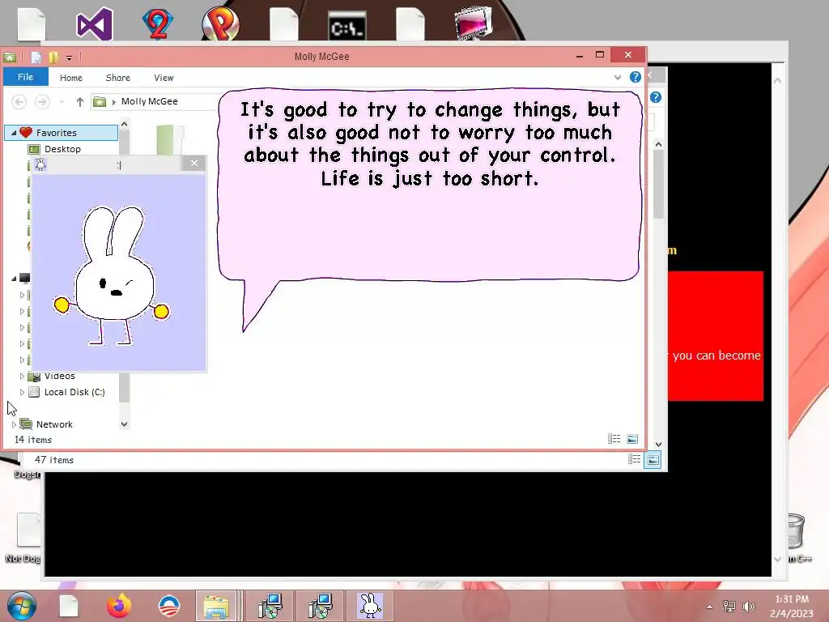Screen dimensions: 829x622
Task: Click the help icon in the rear Explorer window
Action: (x=656, y=97)
